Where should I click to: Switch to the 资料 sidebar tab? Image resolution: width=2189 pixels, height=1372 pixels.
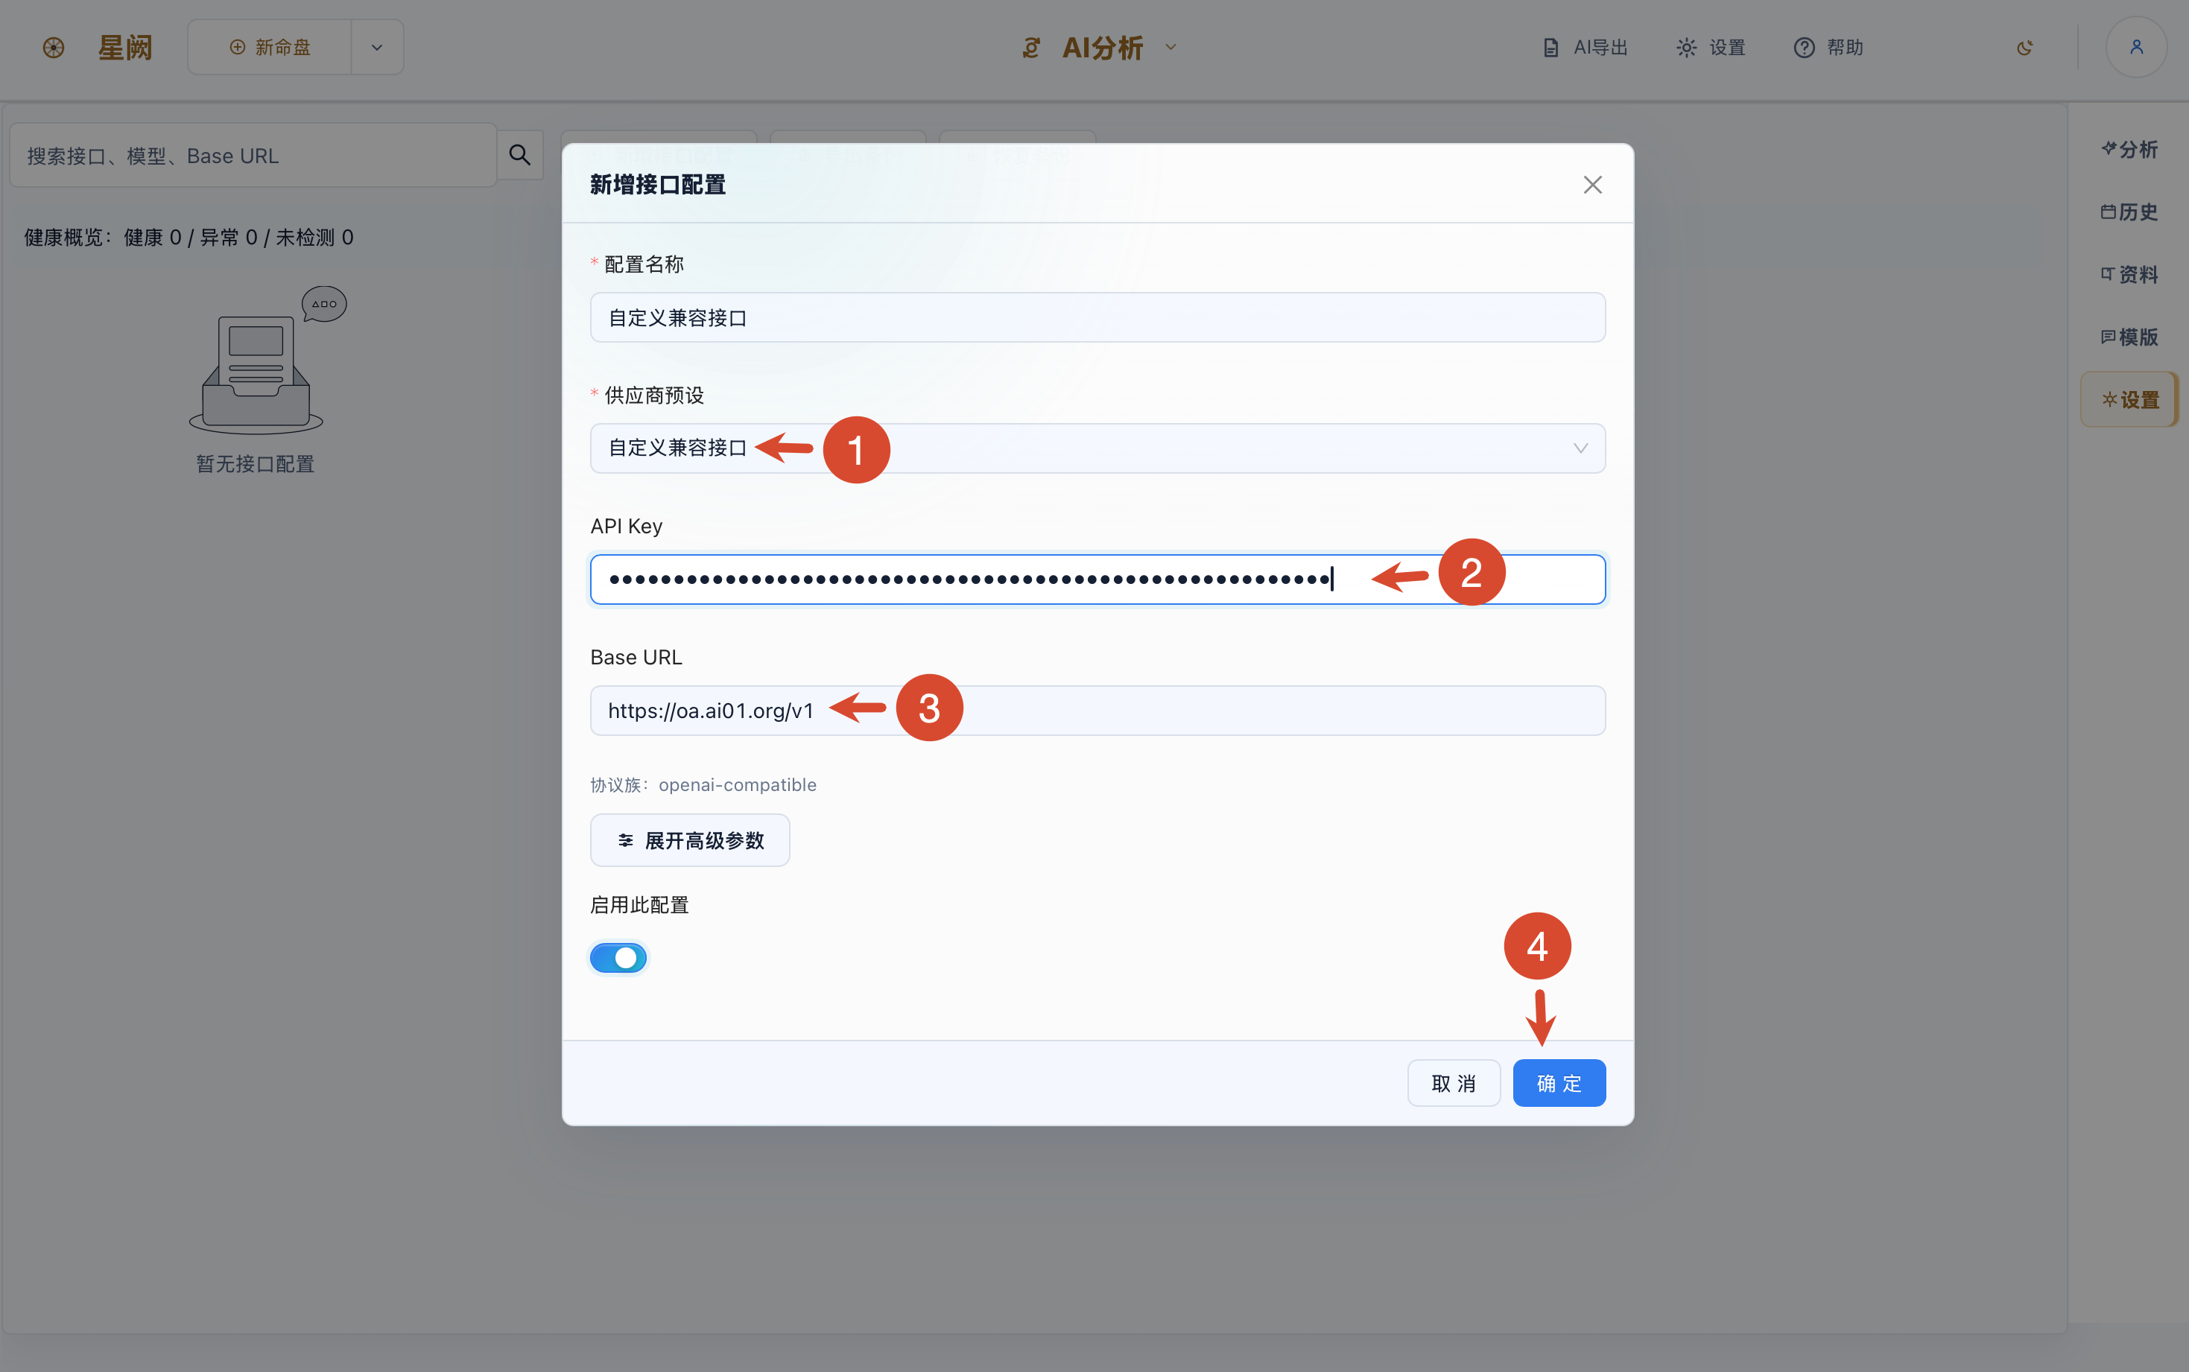(2129, 274)
